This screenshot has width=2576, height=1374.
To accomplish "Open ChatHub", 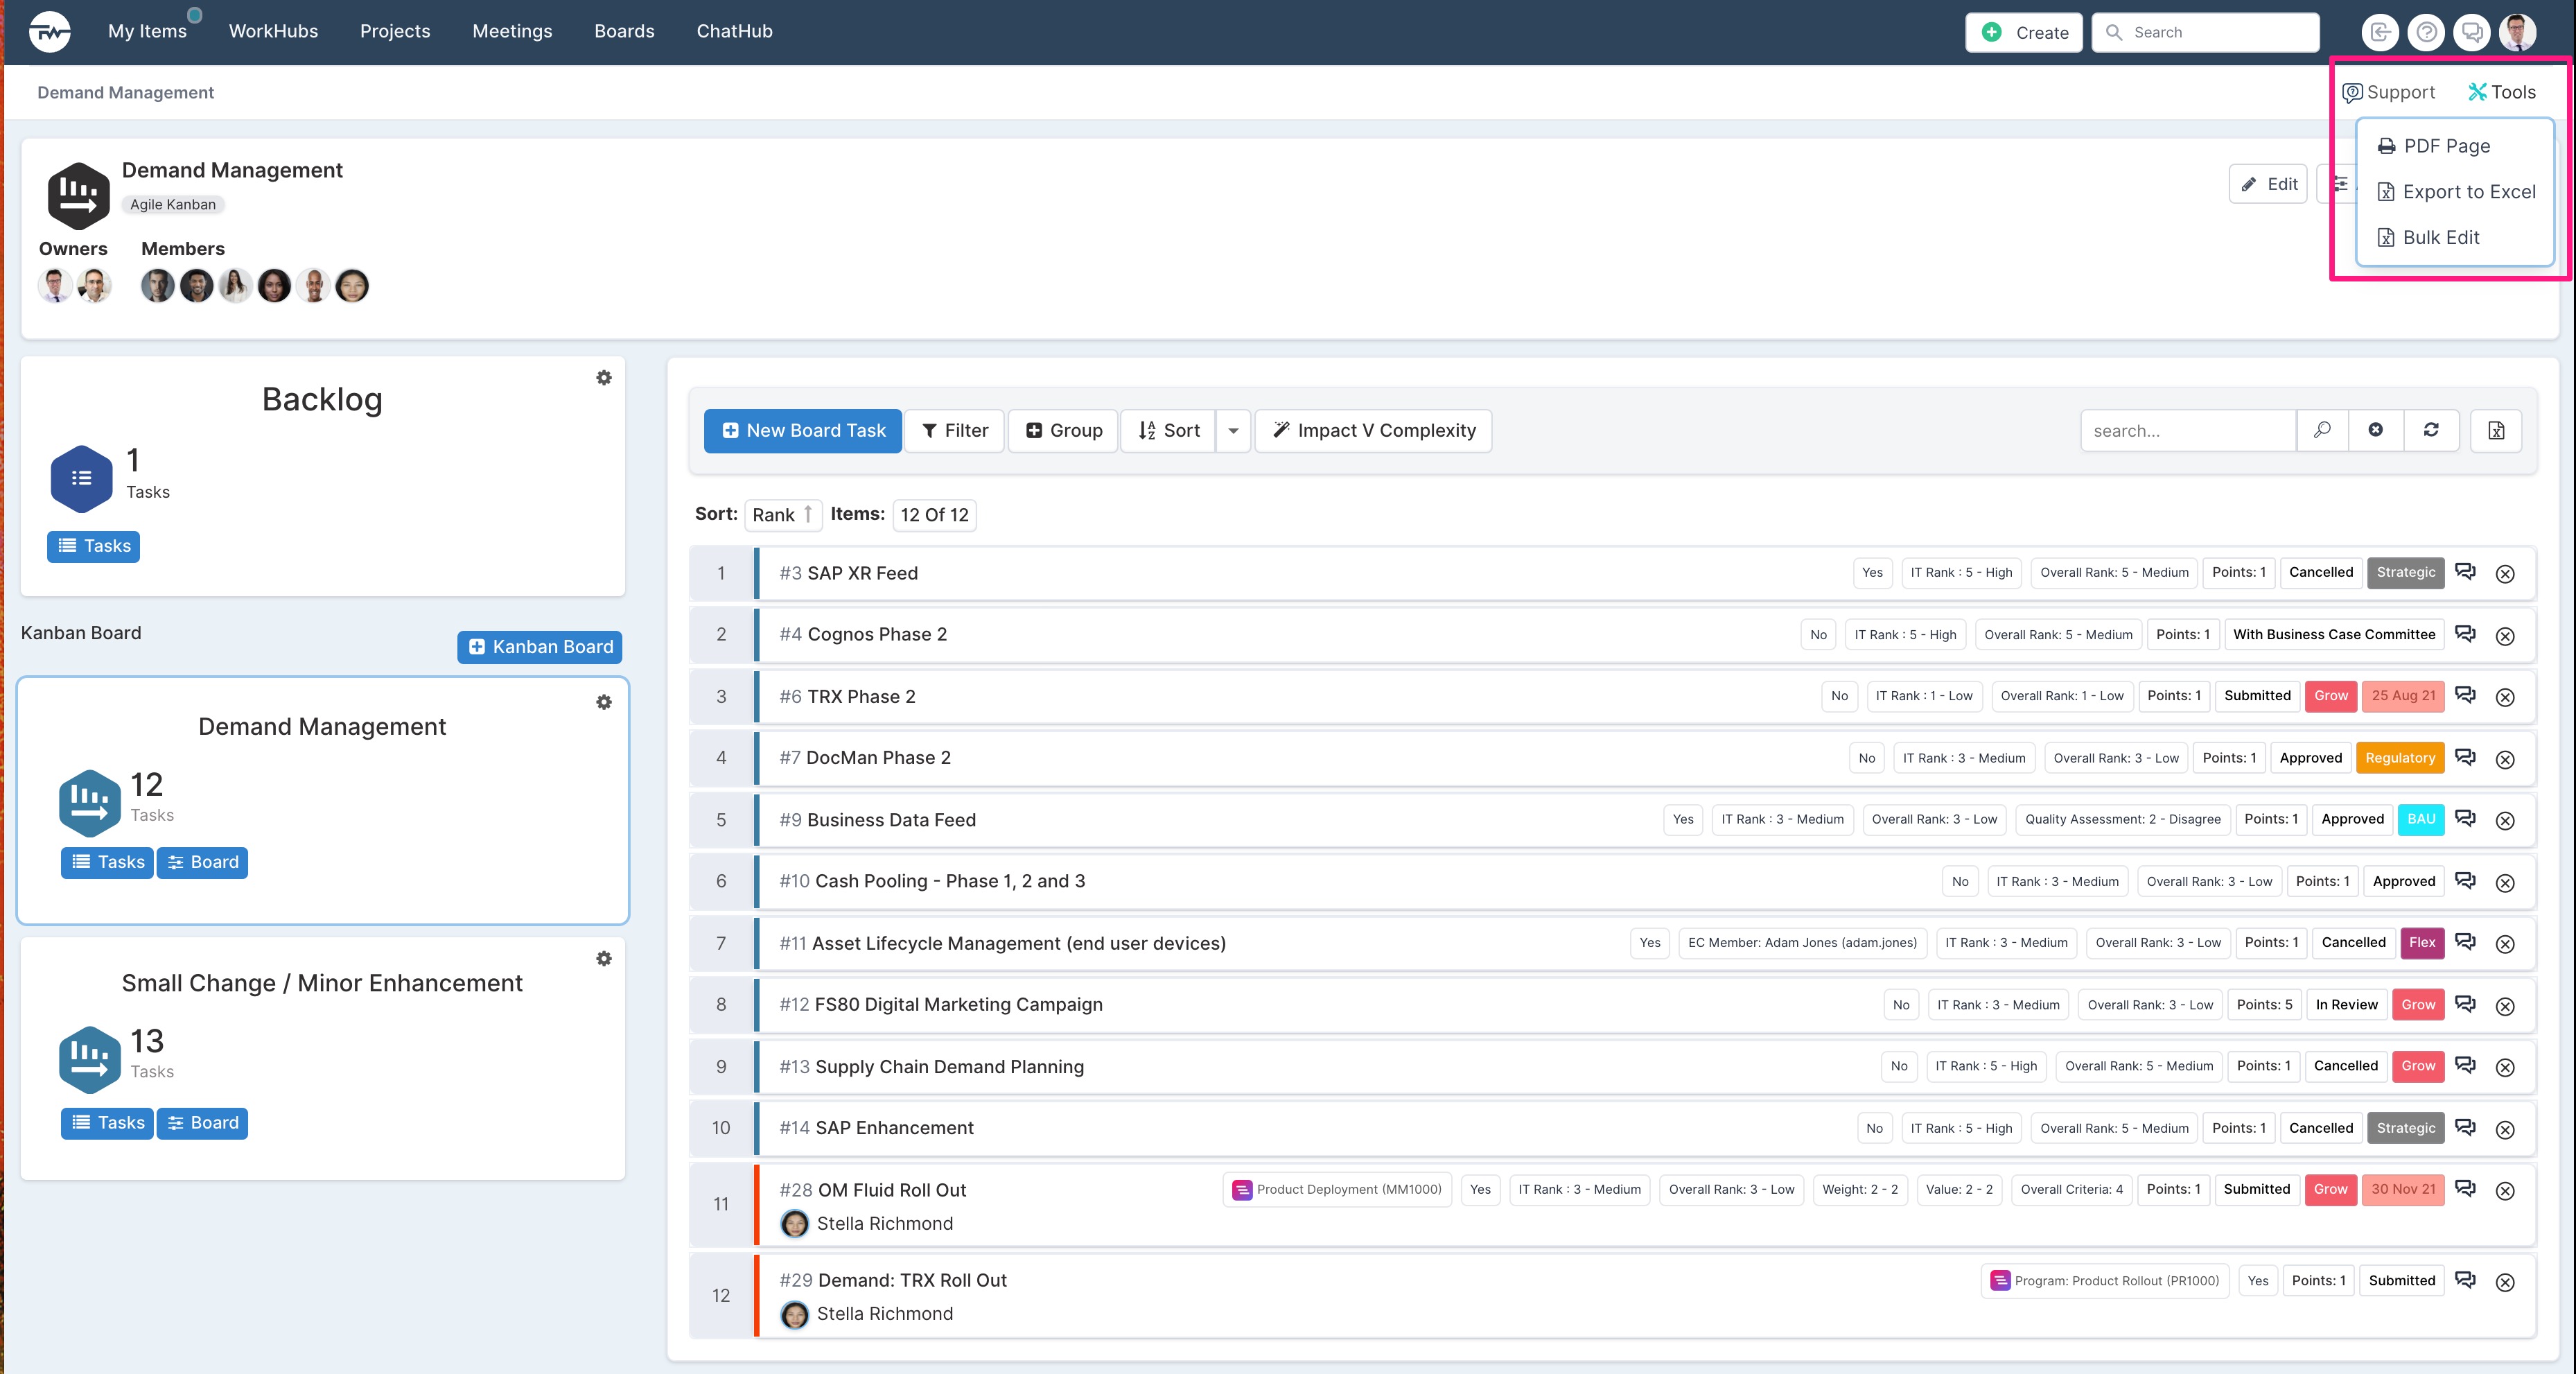I will click(x=734, y=31).
